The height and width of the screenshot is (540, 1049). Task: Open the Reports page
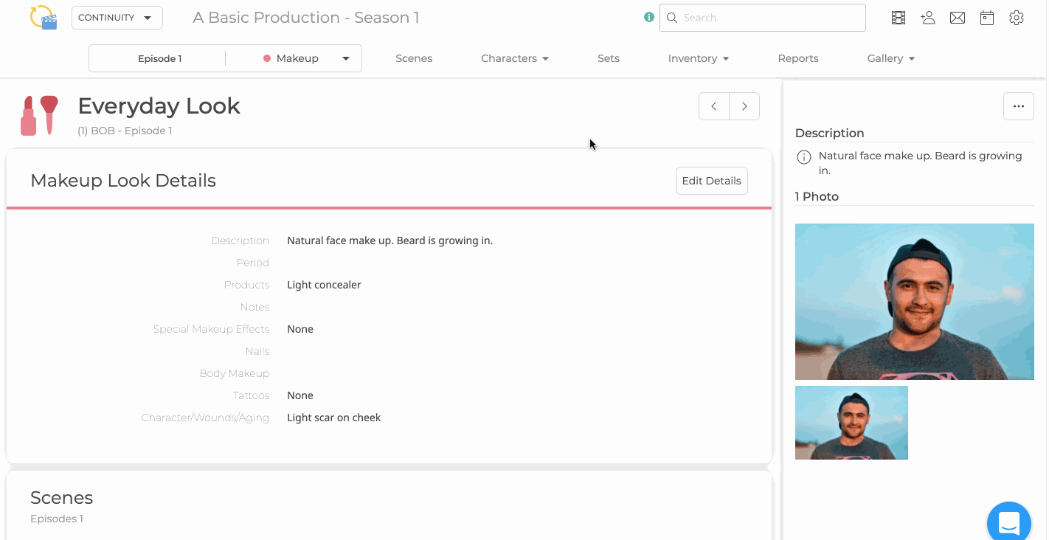798,58
